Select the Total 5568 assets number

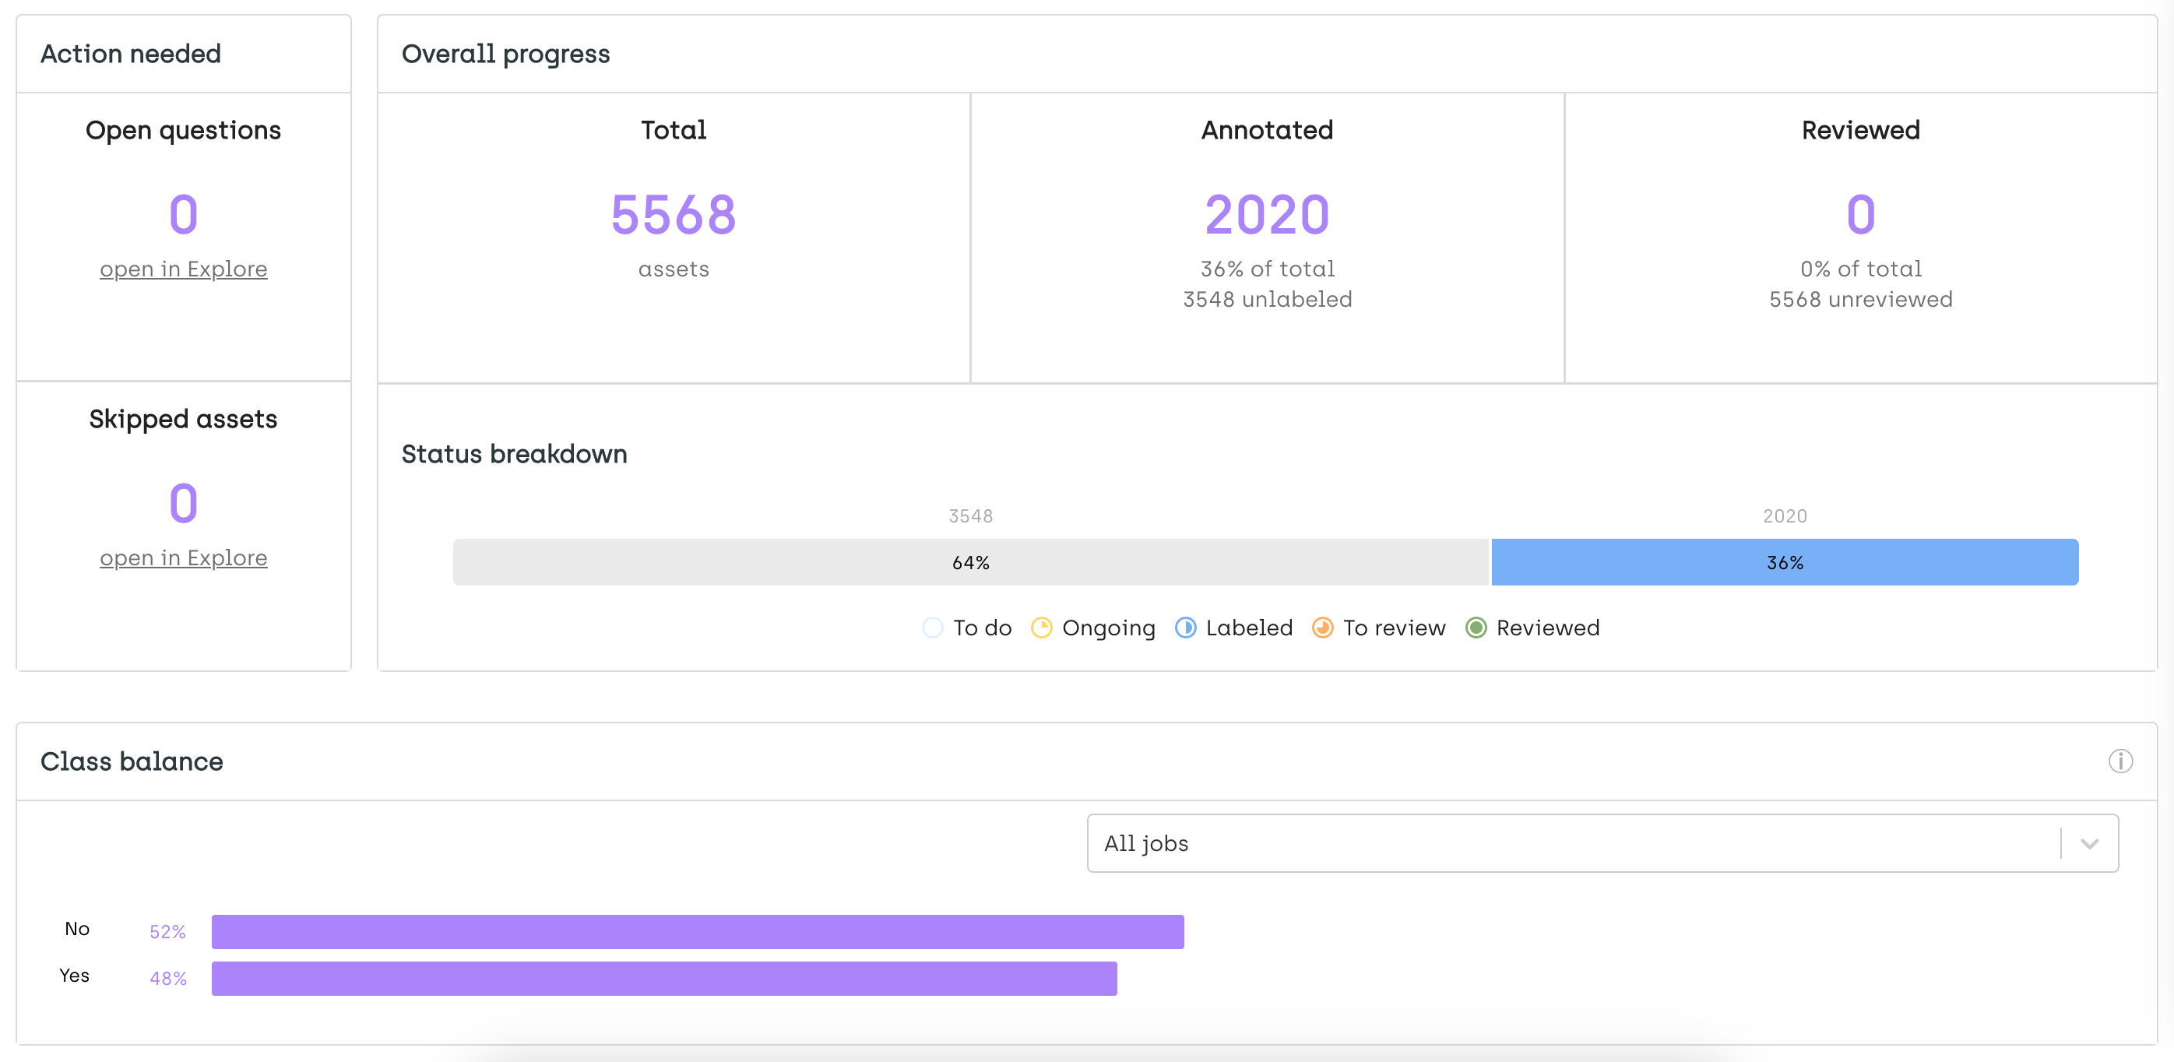point(673,214)
